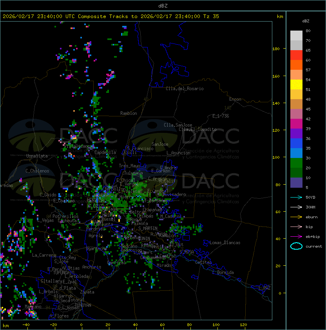Click the 'L_PAZ' map label
The width and height of the screenshot is (326, 330).
click(264, 288)
